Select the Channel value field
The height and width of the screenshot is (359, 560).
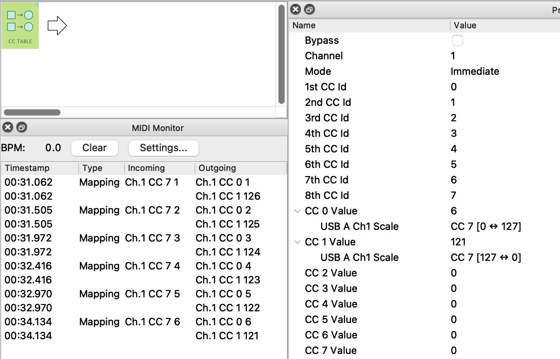click(x=453, y=56)
